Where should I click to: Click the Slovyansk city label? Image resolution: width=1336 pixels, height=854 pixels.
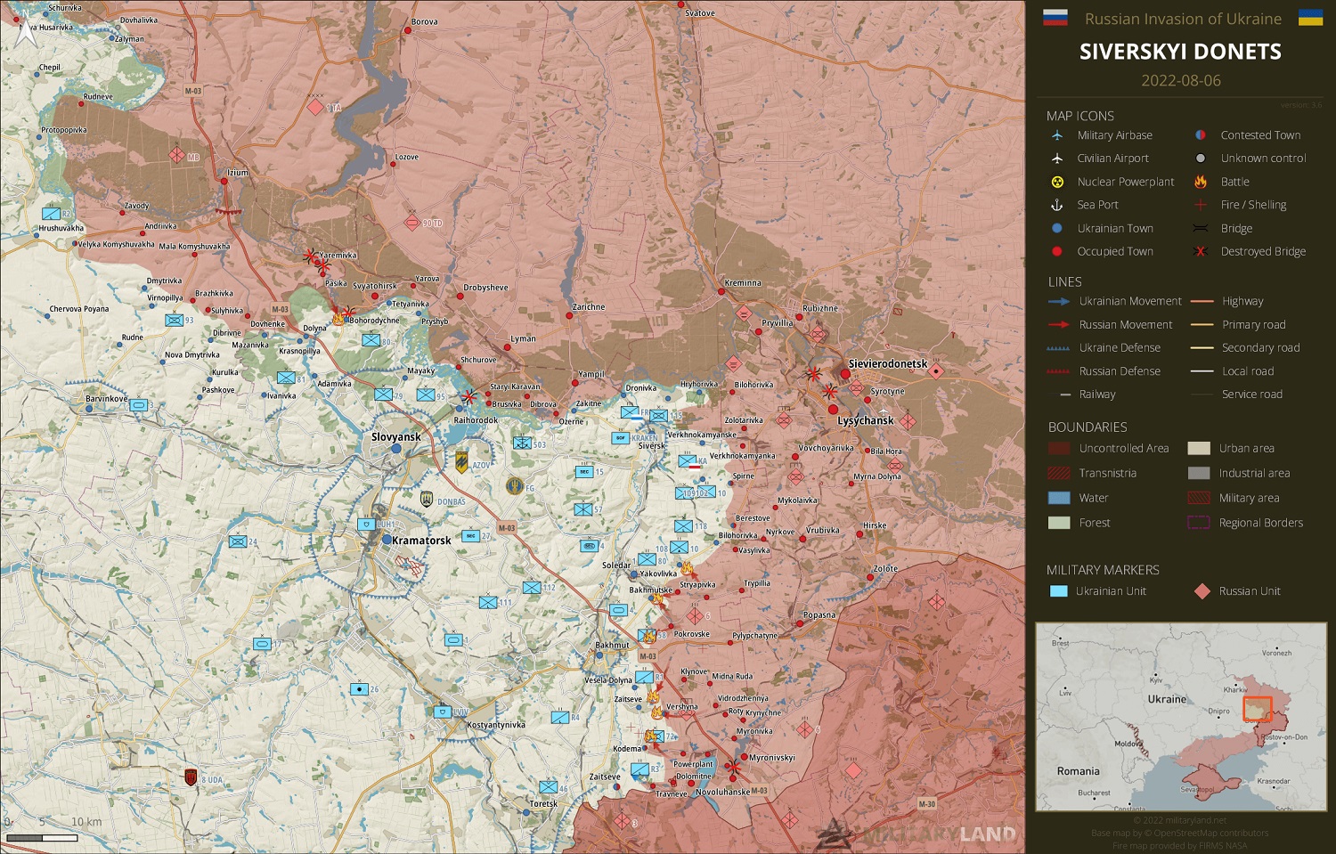395,436
